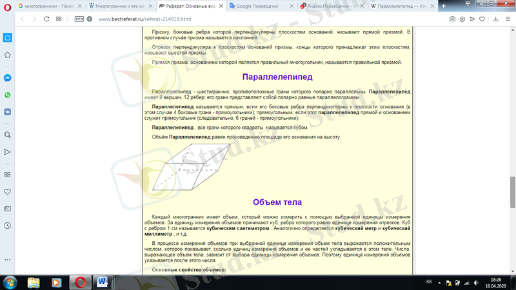Open File Explorer from taskbar
The width and height of the screenshot is (516, 290).
pyautogui.click(x=34, y=282)
